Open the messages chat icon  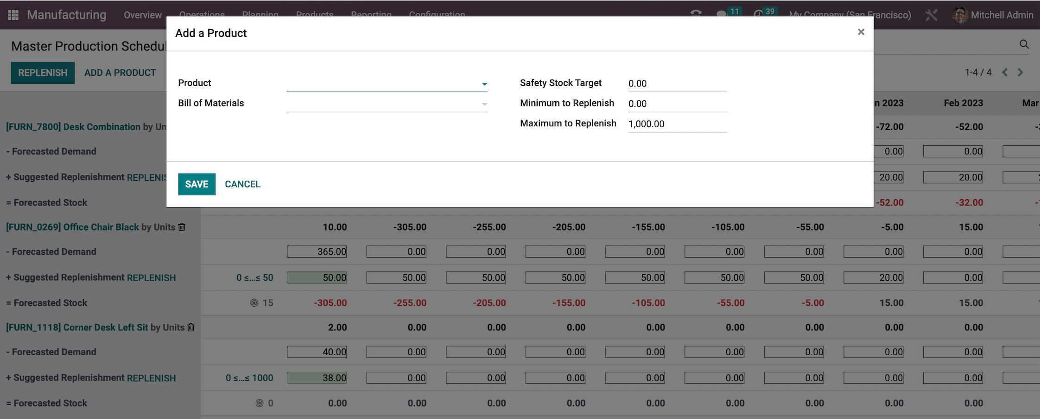click(722, 14)
